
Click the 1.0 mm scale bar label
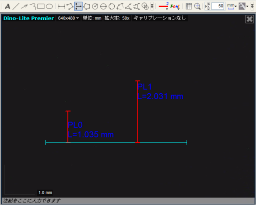click(45, 193)
